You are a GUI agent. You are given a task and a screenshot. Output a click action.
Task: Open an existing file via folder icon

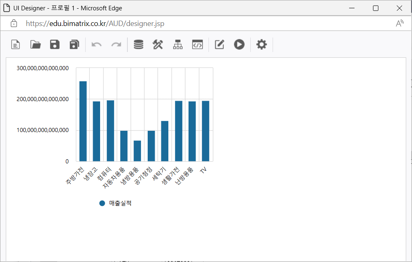pyautogui.click(x=36, y=45)
